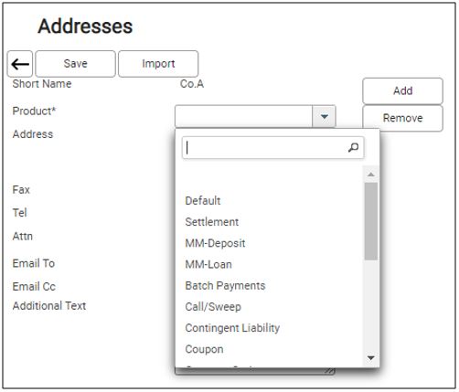
Task: Click the Import button
Action: pos(158,64)
